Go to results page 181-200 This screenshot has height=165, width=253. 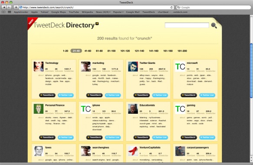(x=182, y=51)
